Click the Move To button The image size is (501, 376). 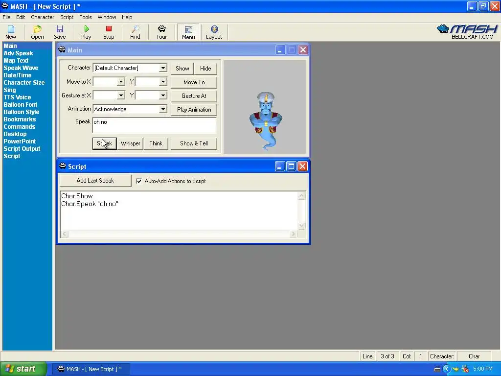(194, 82)
